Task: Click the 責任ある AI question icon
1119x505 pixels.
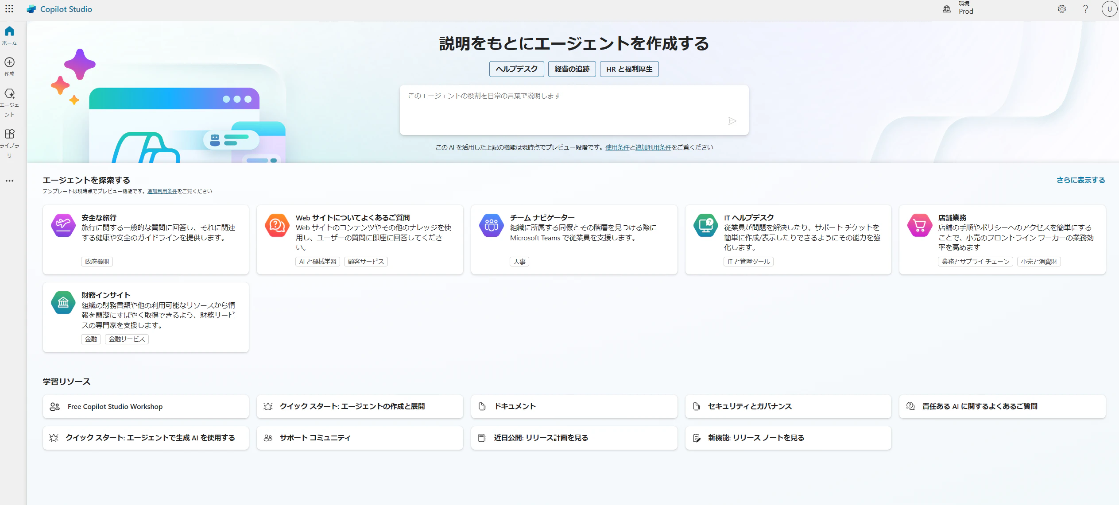Action: coord(910,406)
